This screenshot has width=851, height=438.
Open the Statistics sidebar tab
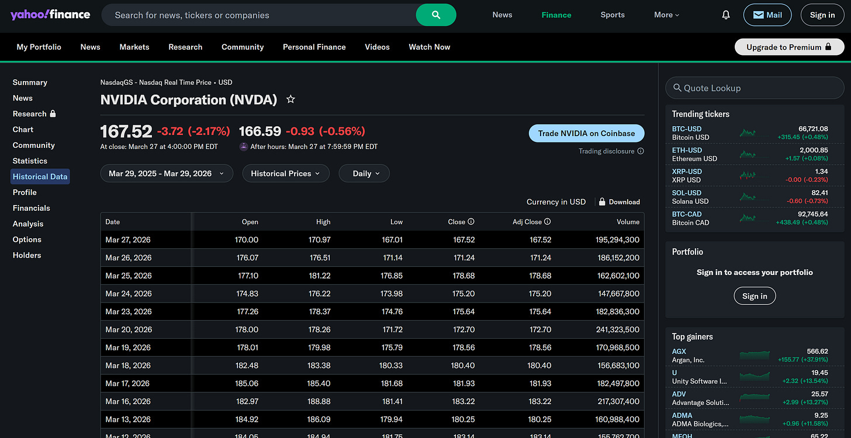[30, 161]
